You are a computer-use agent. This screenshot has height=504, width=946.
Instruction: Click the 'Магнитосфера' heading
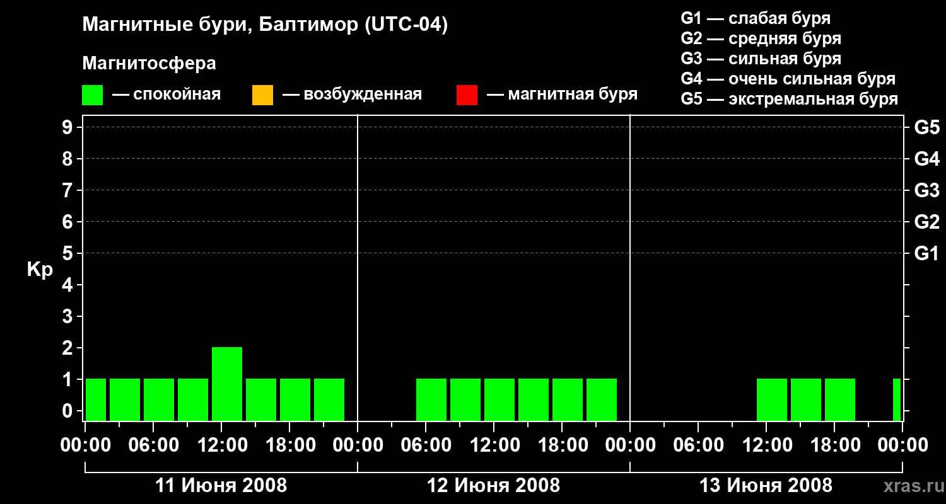pos(149,64)
